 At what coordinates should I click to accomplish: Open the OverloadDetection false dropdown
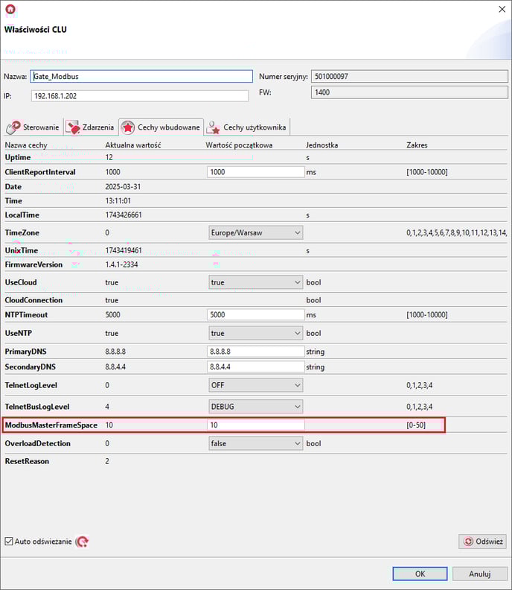click(x=255, y=443)
